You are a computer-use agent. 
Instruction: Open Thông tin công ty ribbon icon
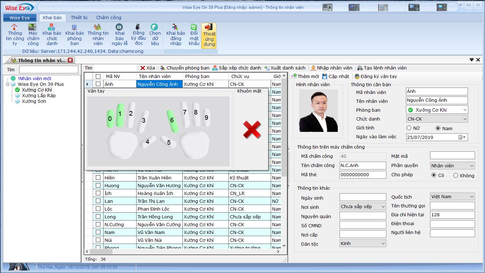[15, 27]
